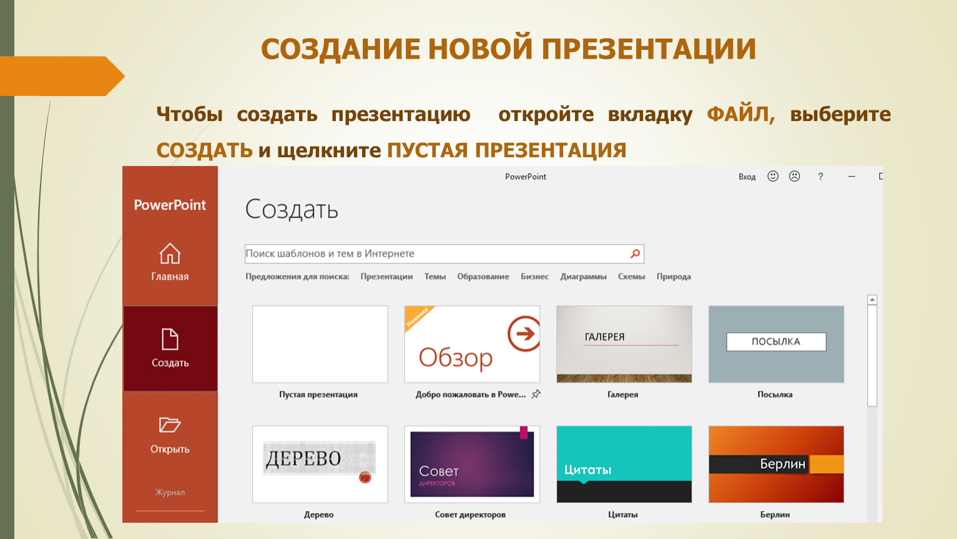Open the Открыть folder icon

click(x=170, y=425)
